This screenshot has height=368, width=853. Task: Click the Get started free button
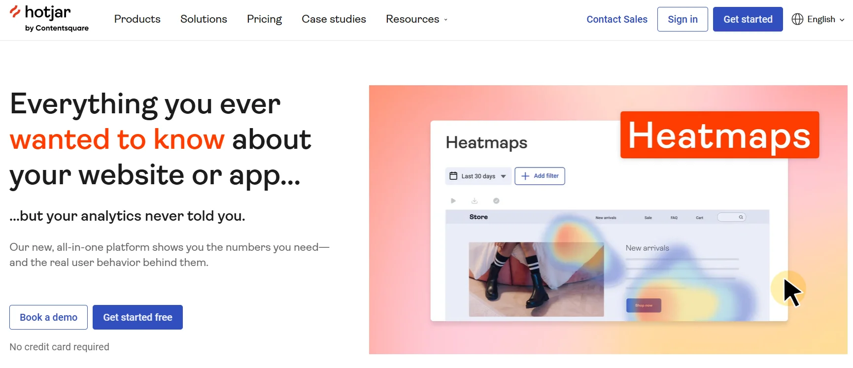pyautogui.click(x=137, y=317)
